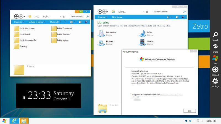221x124 pixels.
Task: Change view icon in Public window
Action: pos(71,22)
